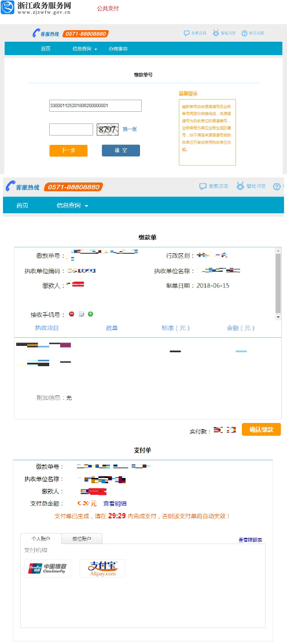Click the edit note icon beside 接收手机号

click(x=82, y=314)
